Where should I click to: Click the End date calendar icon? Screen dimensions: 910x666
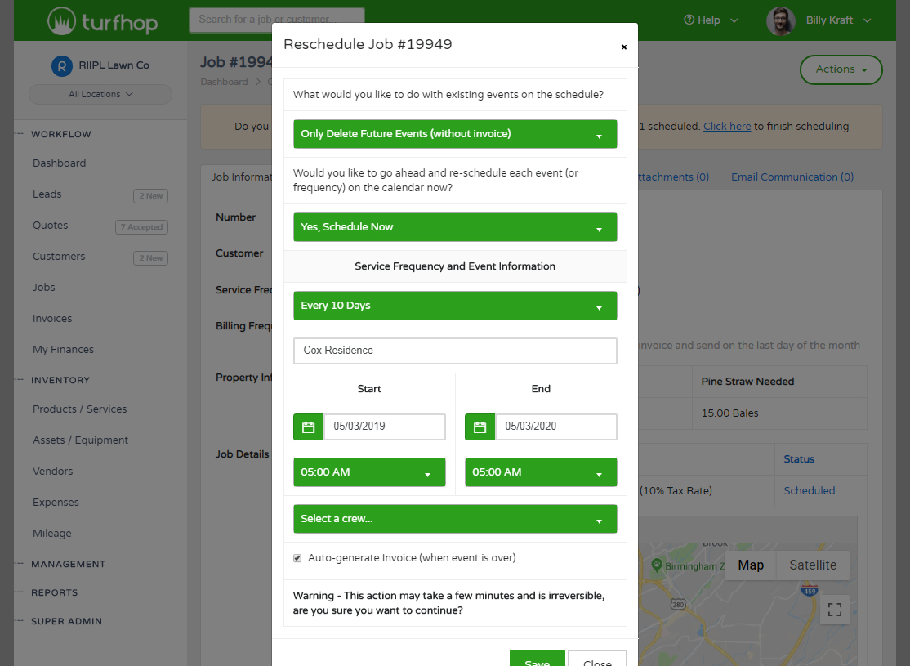click(x=480, y=427)
